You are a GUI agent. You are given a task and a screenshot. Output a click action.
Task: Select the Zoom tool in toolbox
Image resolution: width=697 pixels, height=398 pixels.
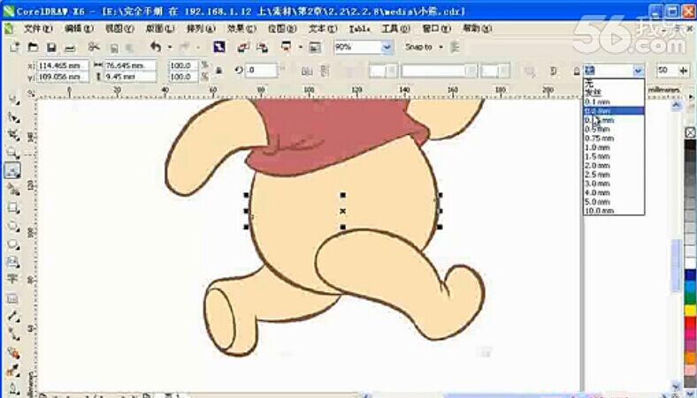13,153
